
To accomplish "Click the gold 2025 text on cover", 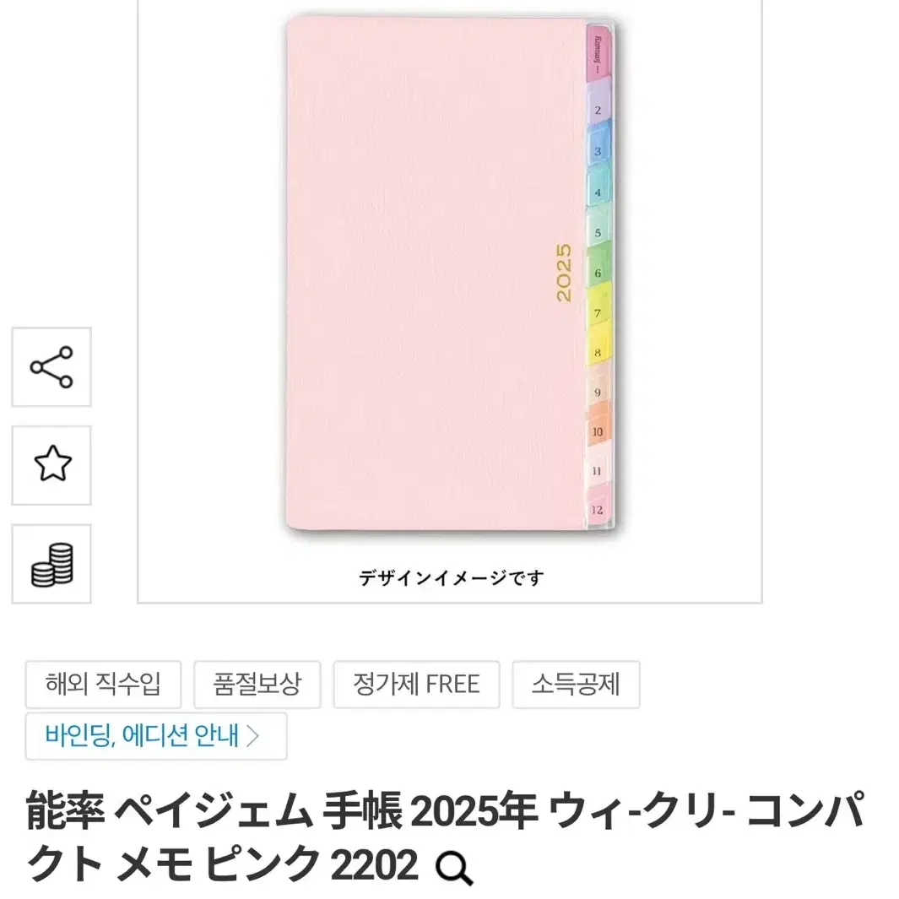I will (x=564, y=273).
